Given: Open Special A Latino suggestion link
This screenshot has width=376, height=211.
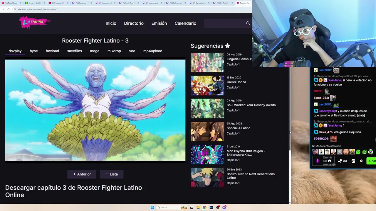Looking at the screenshot, I should (239, 128).
